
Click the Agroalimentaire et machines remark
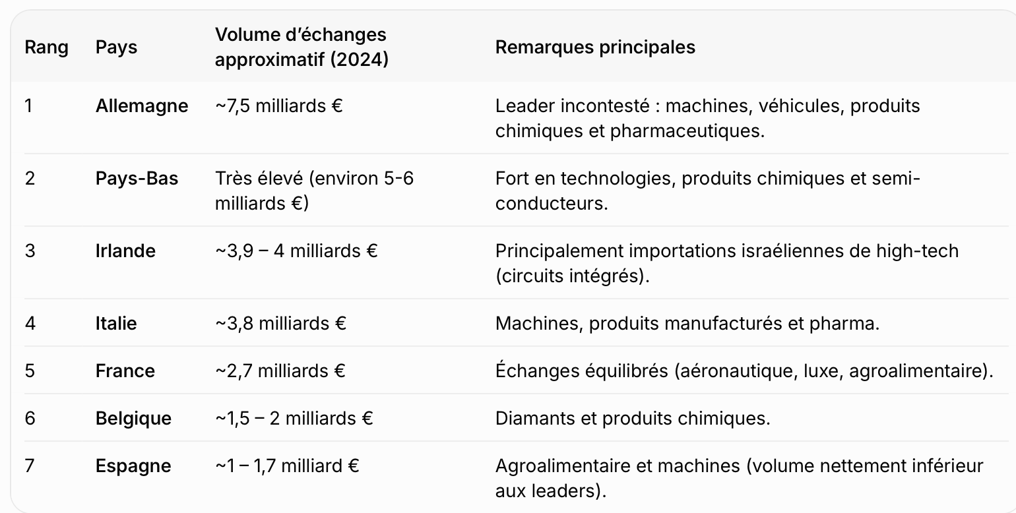pos(739,478)
